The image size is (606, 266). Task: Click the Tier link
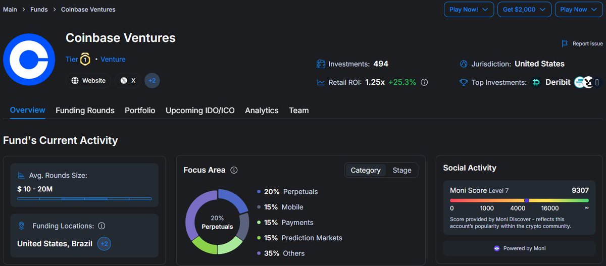(72, 59)
